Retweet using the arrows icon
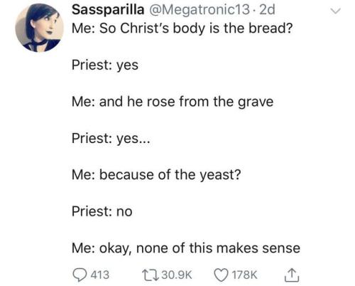 [151, 275]
